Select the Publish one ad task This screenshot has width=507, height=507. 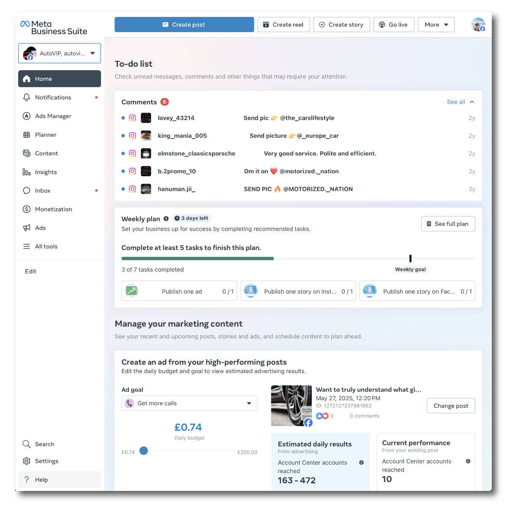pyautogui.click(x=179, y=291)
